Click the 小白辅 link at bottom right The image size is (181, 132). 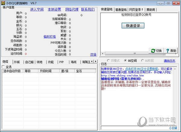173,128
